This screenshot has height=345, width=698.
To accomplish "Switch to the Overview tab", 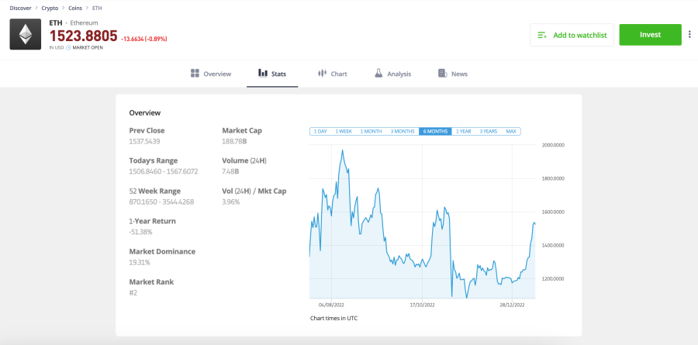I will pyautogui.click(x=211, y=74).
